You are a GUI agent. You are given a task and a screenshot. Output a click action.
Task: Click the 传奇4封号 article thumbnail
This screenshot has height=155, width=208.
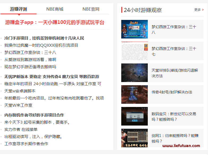coord(134,94)
